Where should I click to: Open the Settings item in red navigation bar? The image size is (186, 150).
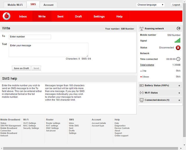point(99,17)
